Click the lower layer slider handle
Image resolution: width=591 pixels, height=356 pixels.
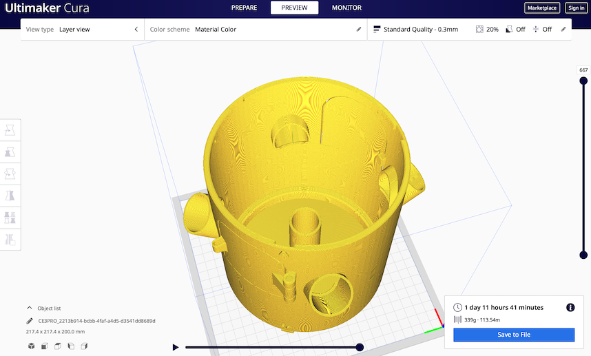(583, 255)
